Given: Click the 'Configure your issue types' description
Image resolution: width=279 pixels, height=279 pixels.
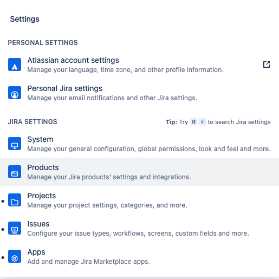Looking at the screenshot, I should click(138, 233).
